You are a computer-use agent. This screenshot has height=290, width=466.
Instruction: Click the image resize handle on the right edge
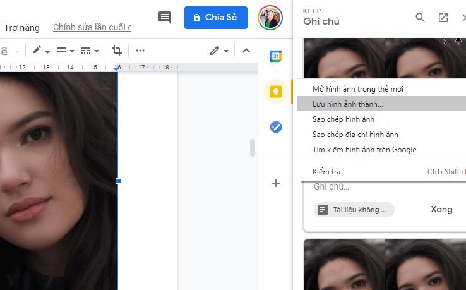click(118, 181)
